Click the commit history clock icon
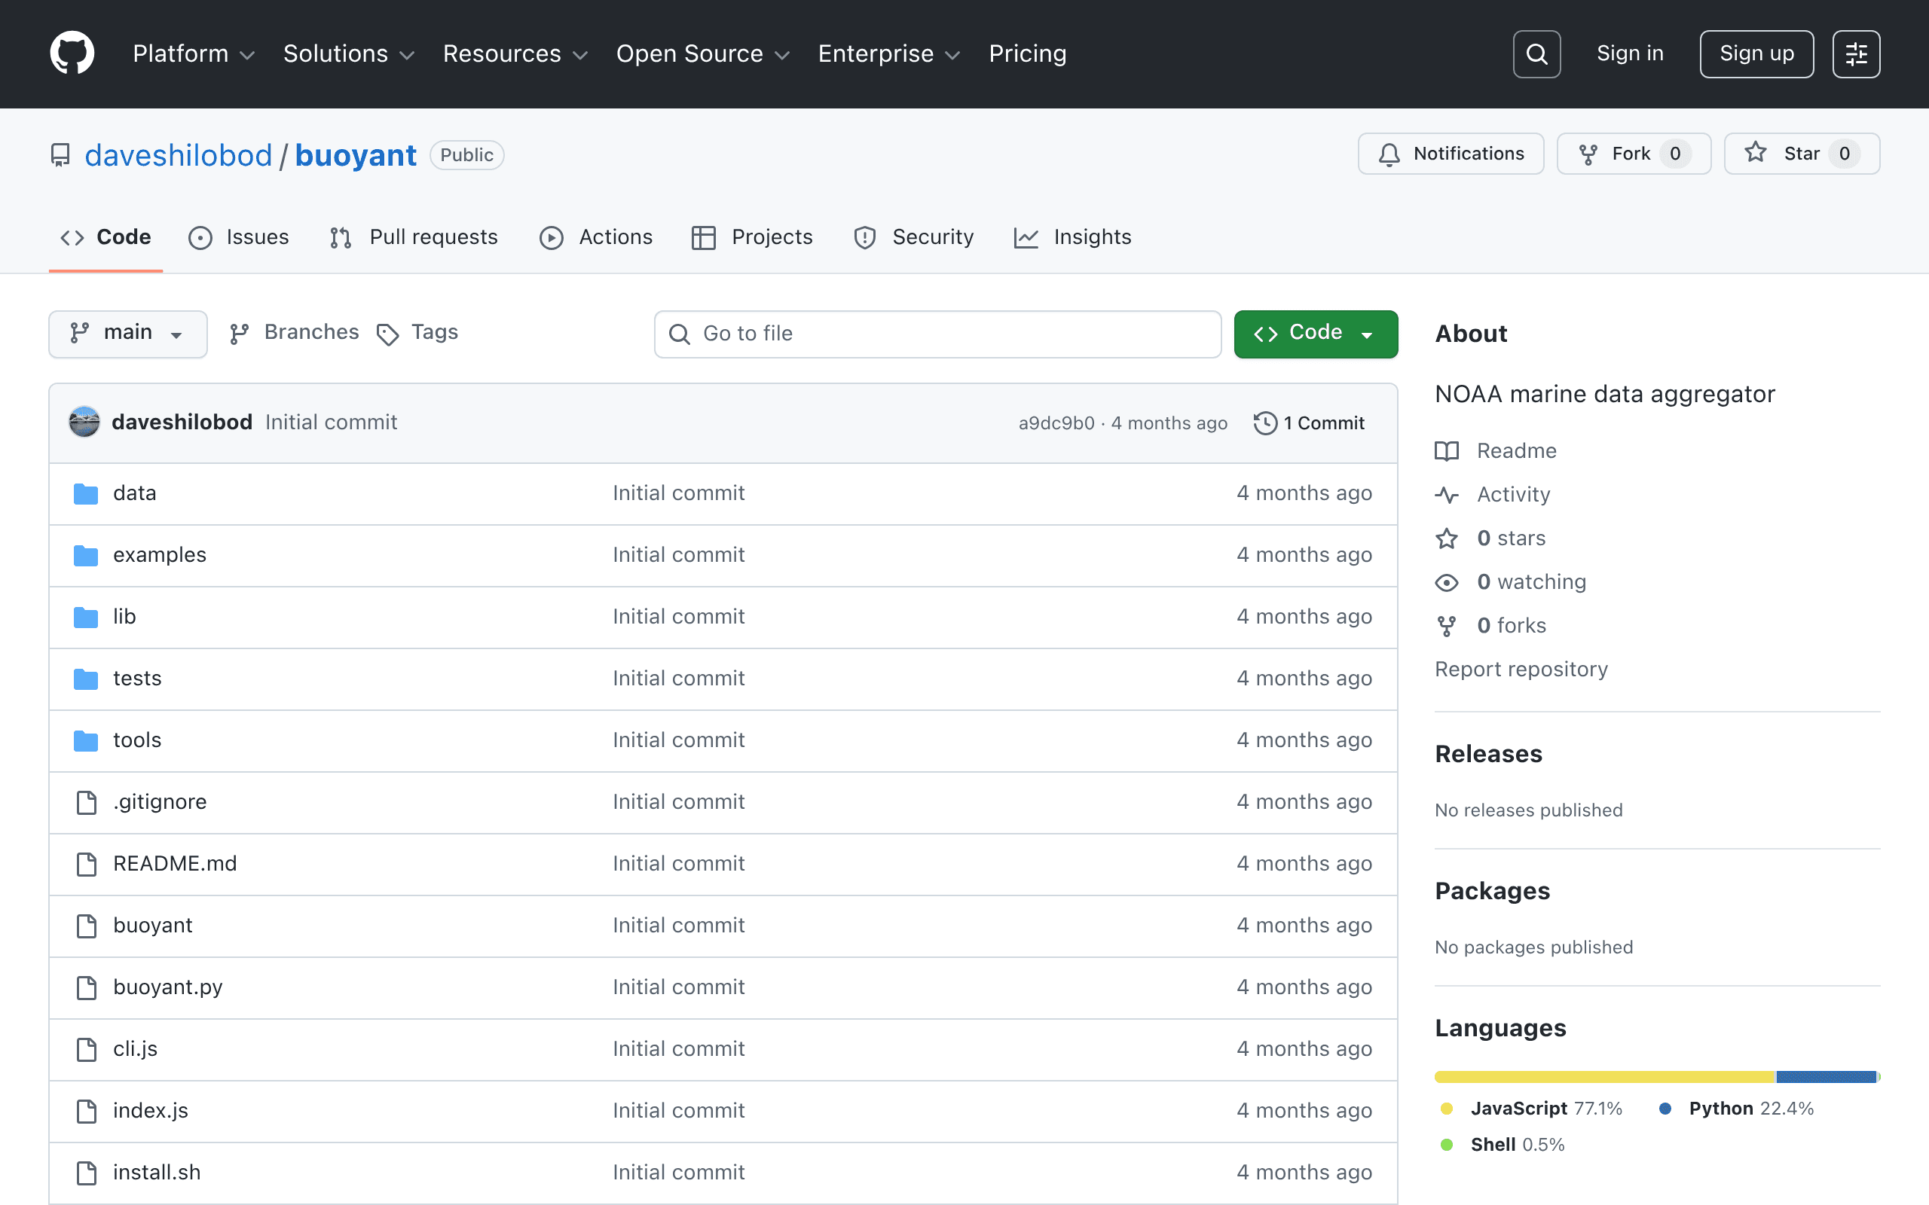Viewport: 1929px width, 1205px height. tap(1265, 423)
